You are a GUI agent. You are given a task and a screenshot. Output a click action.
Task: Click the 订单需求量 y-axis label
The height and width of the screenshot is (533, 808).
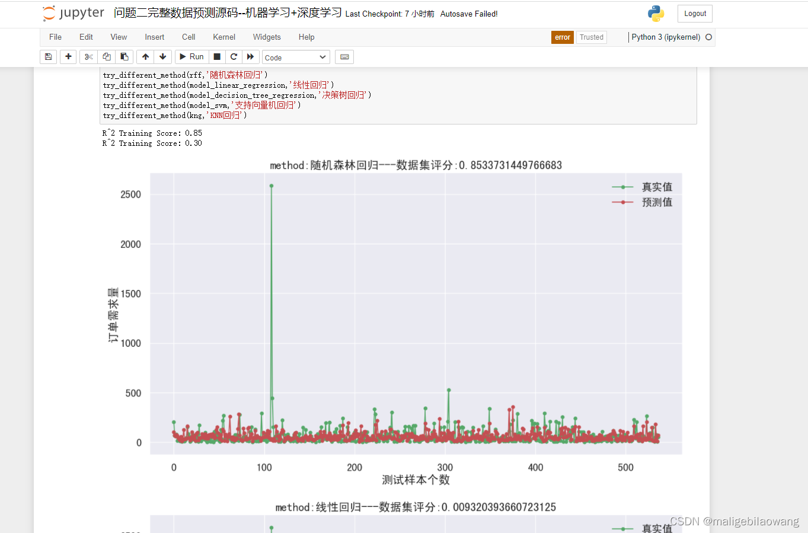point(113,315)
